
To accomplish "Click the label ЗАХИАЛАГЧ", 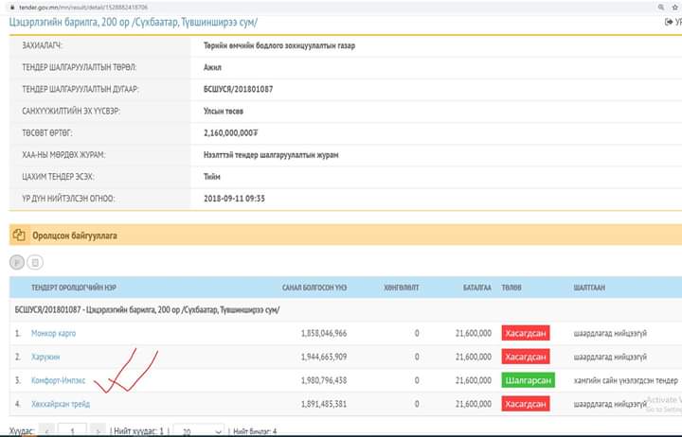I will (x=43, y=45).
